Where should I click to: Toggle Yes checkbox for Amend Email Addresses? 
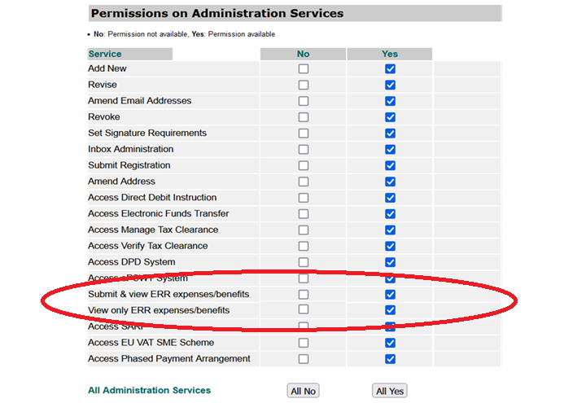(x=390, y=101)
